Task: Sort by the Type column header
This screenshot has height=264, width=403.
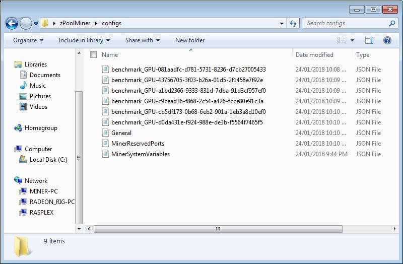Action: pyautogui.click(x=363, y=55)
